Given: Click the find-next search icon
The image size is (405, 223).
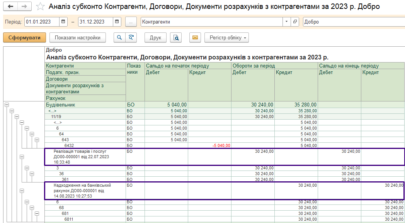Looking at the screenshot, I should [x=131, y=38].
